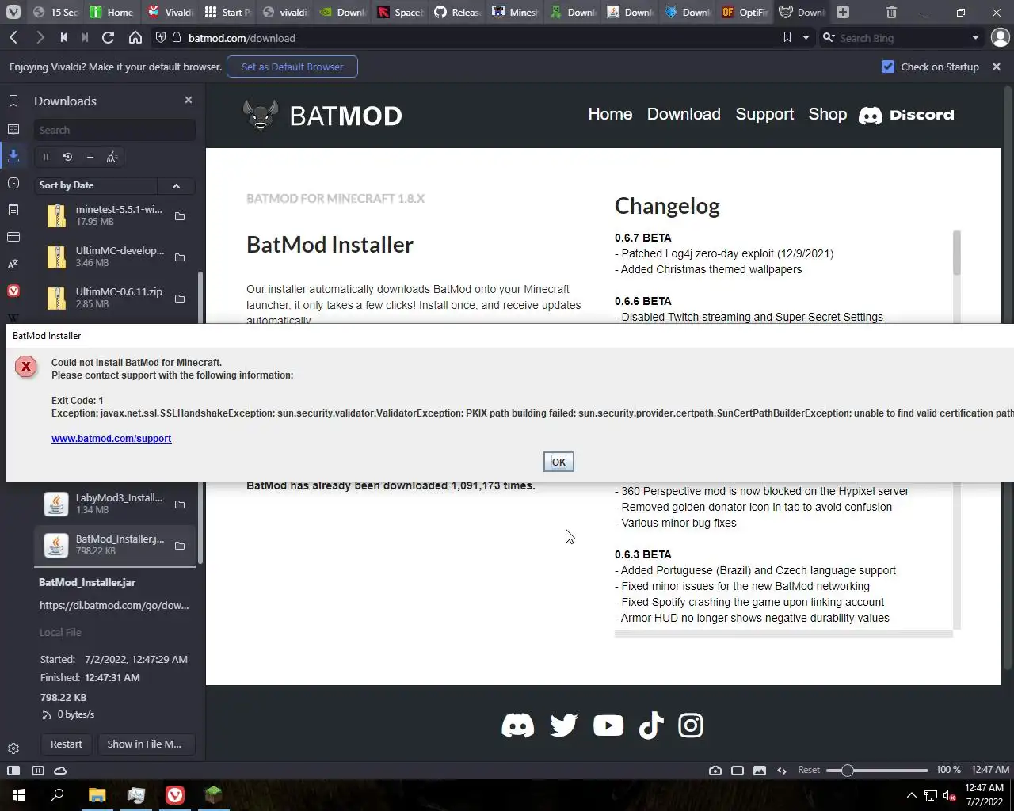Toggle images display in status bar
Viewport: 1014px width, 811px height.
click(x=760, y=771)
